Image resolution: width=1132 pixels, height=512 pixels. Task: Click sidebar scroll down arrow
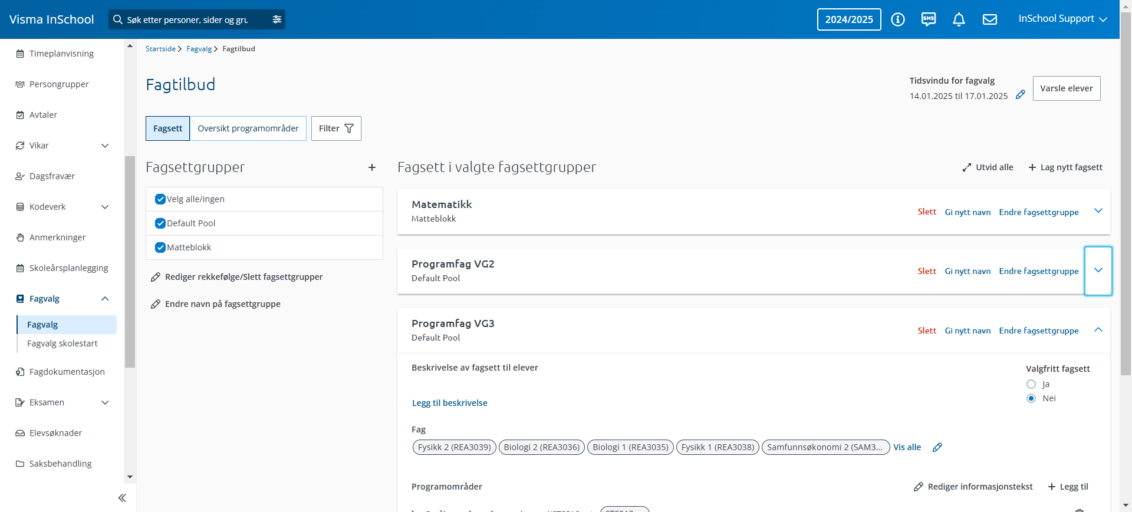(x=130, y=477)
